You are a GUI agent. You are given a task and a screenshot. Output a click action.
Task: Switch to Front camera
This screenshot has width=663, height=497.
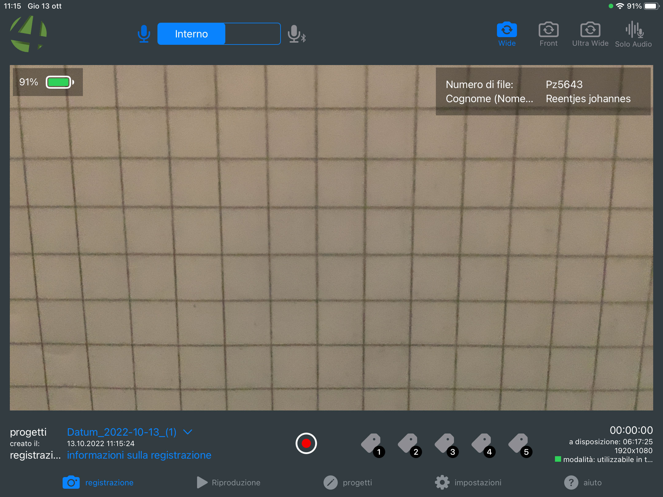(549, 34)
